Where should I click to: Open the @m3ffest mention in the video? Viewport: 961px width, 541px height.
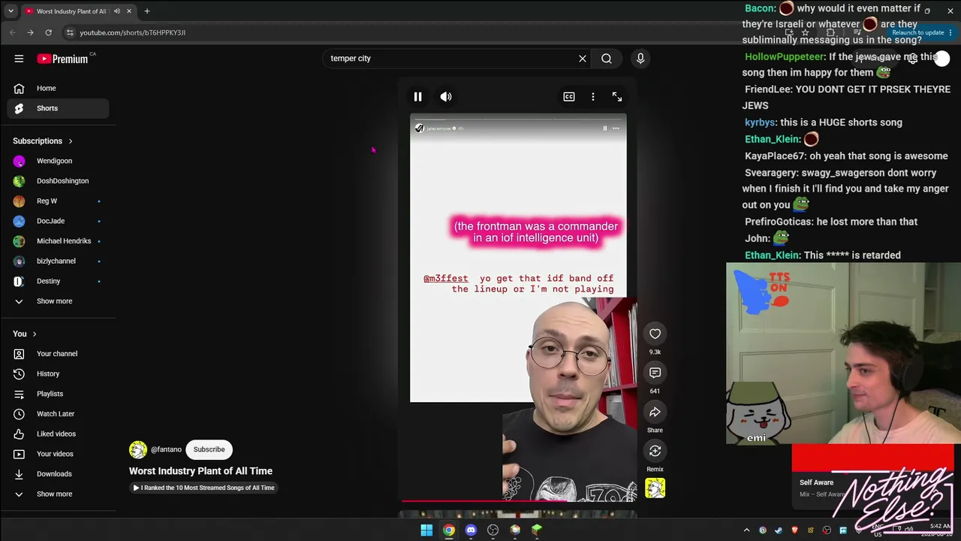click(x=445, y=279)
